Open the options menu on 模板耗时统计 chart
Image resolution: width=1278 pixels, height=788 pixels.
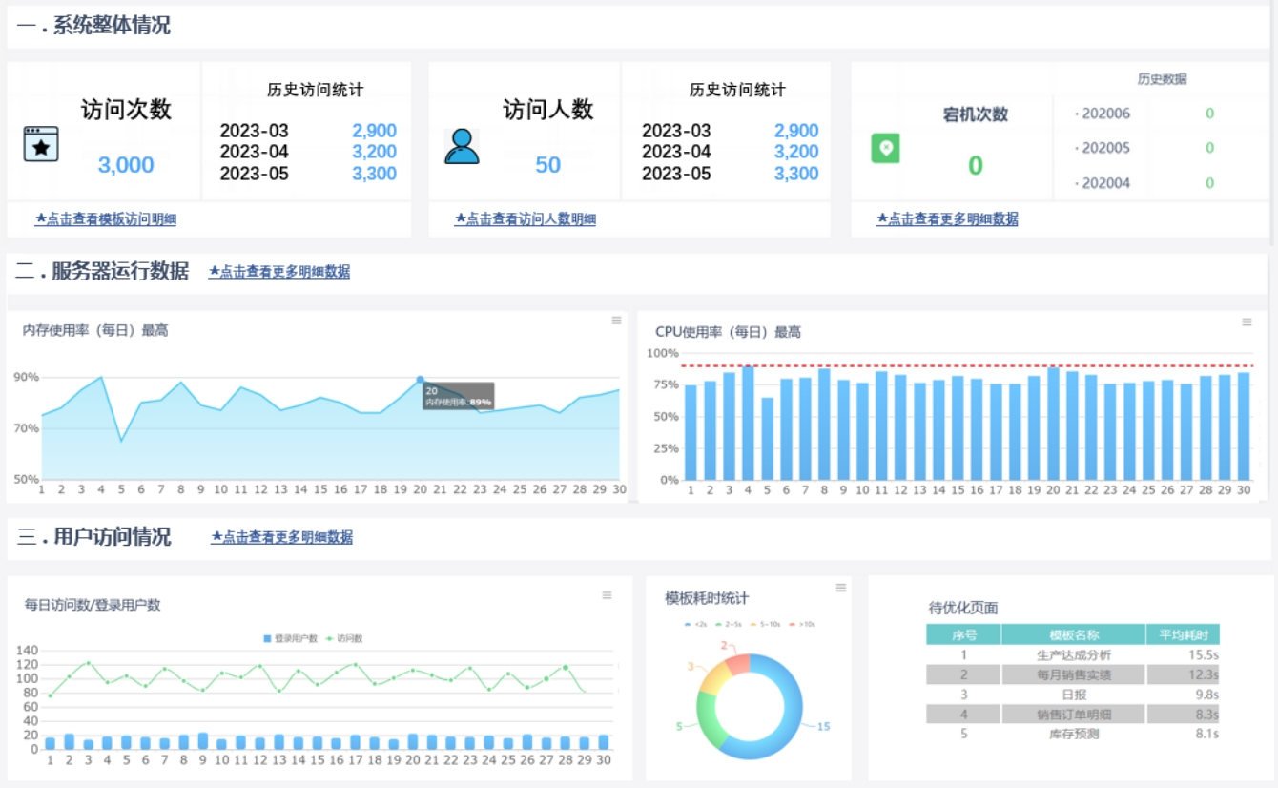(840, 589)
